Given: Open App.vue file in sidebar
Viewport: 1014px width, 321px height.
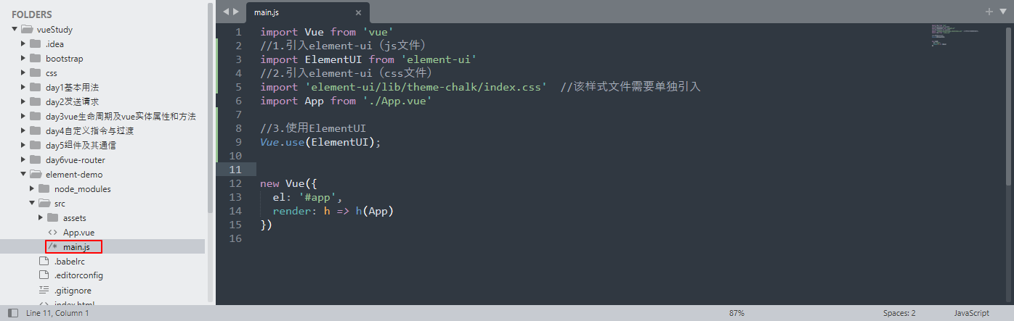Looking at the screenshot, I should [78, 233].
